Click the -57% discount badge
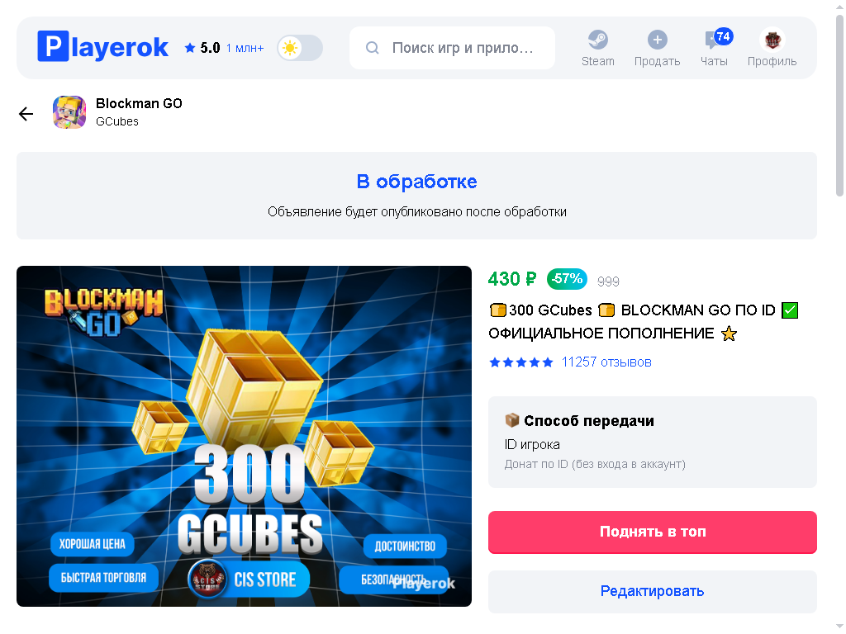This screenshot has height=634, width=846. coord(567,279)
